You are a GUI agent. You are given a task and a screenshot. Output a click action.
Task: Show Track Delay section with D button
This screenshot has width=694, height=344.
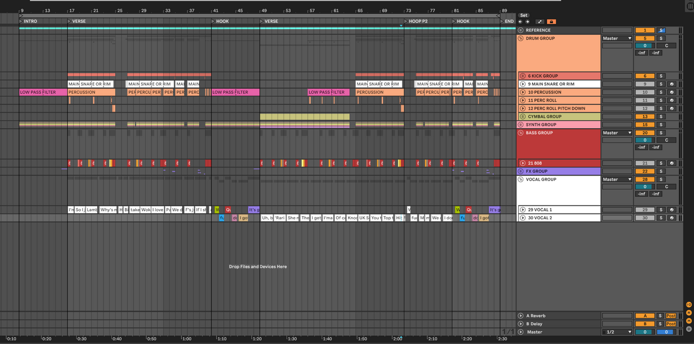pos(688,328)
